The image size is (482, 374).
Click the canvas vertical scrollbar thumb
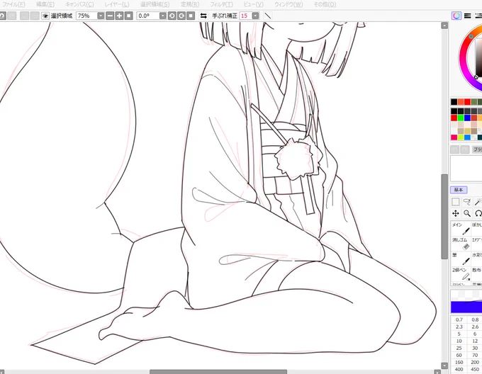coord(444,217)
